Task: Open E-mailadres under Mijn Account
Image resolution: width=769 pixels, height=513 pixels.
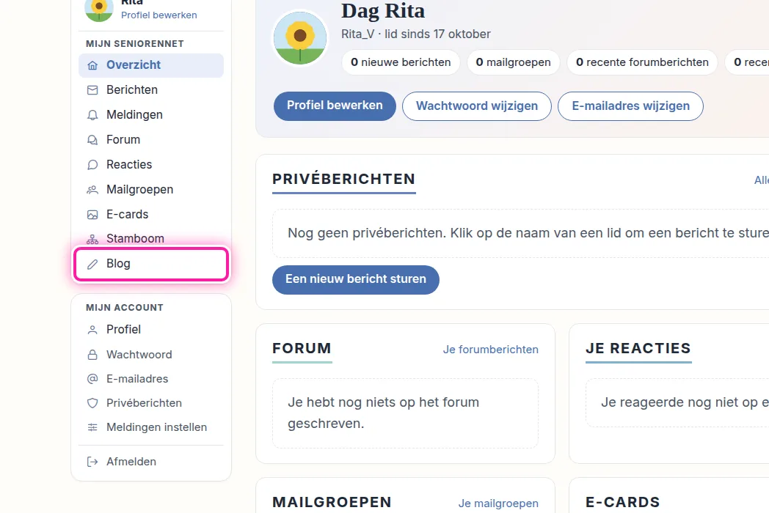Action: tap(151, 379)
